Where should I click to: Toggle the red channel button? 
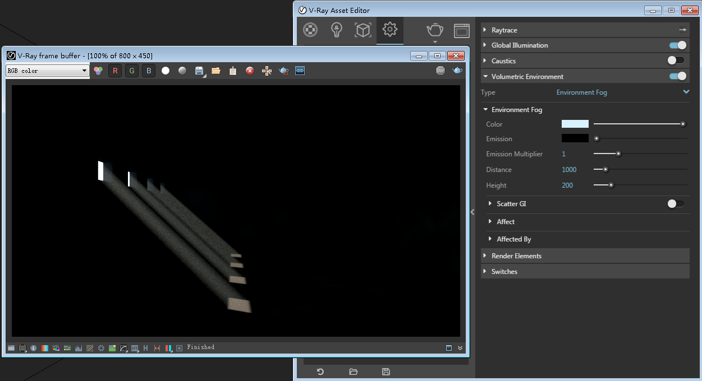click(x=115, y=71)
